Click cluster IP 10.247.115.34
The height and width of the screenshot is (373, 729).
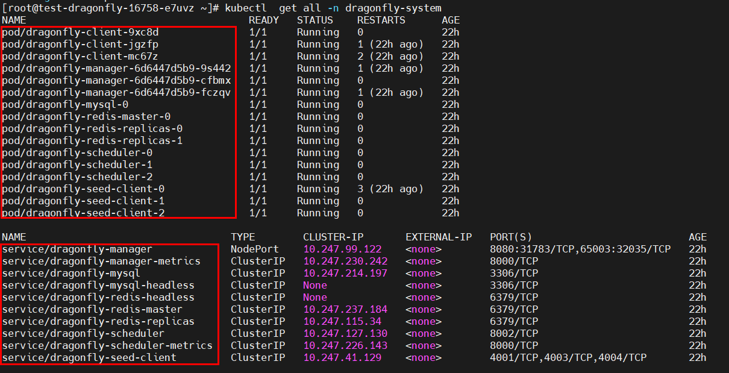point(342,321)
